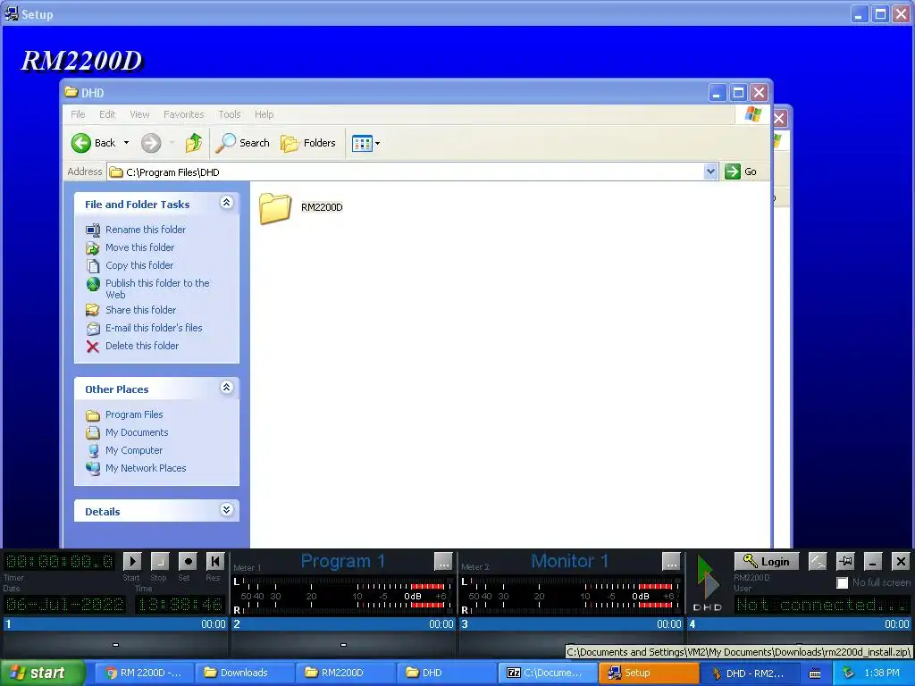The image size is (915, 686).
Task: Go up one folder level
Action: pyautogui.click(x=194, y=143)
